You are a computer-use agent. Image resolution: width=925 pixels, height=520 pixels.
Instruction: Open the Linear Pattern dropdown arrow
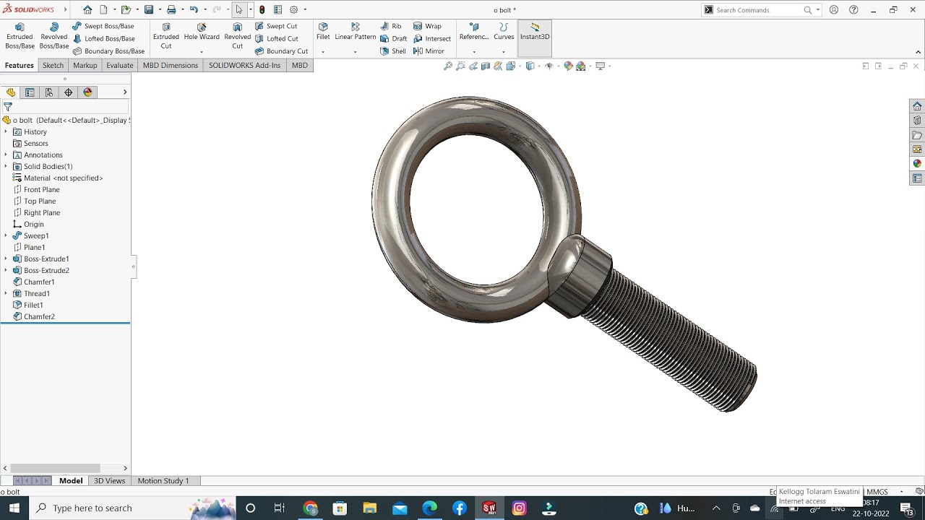pyautogui.click(x=355, y=52)
